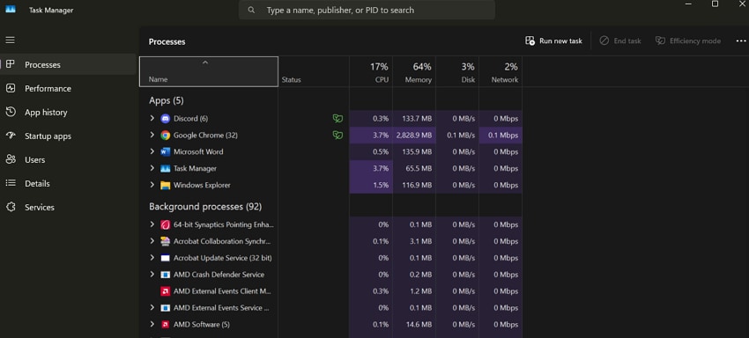Viewport: 749px width, 338px height.
Task: Go to the Startup apps page
Action: 69,136
